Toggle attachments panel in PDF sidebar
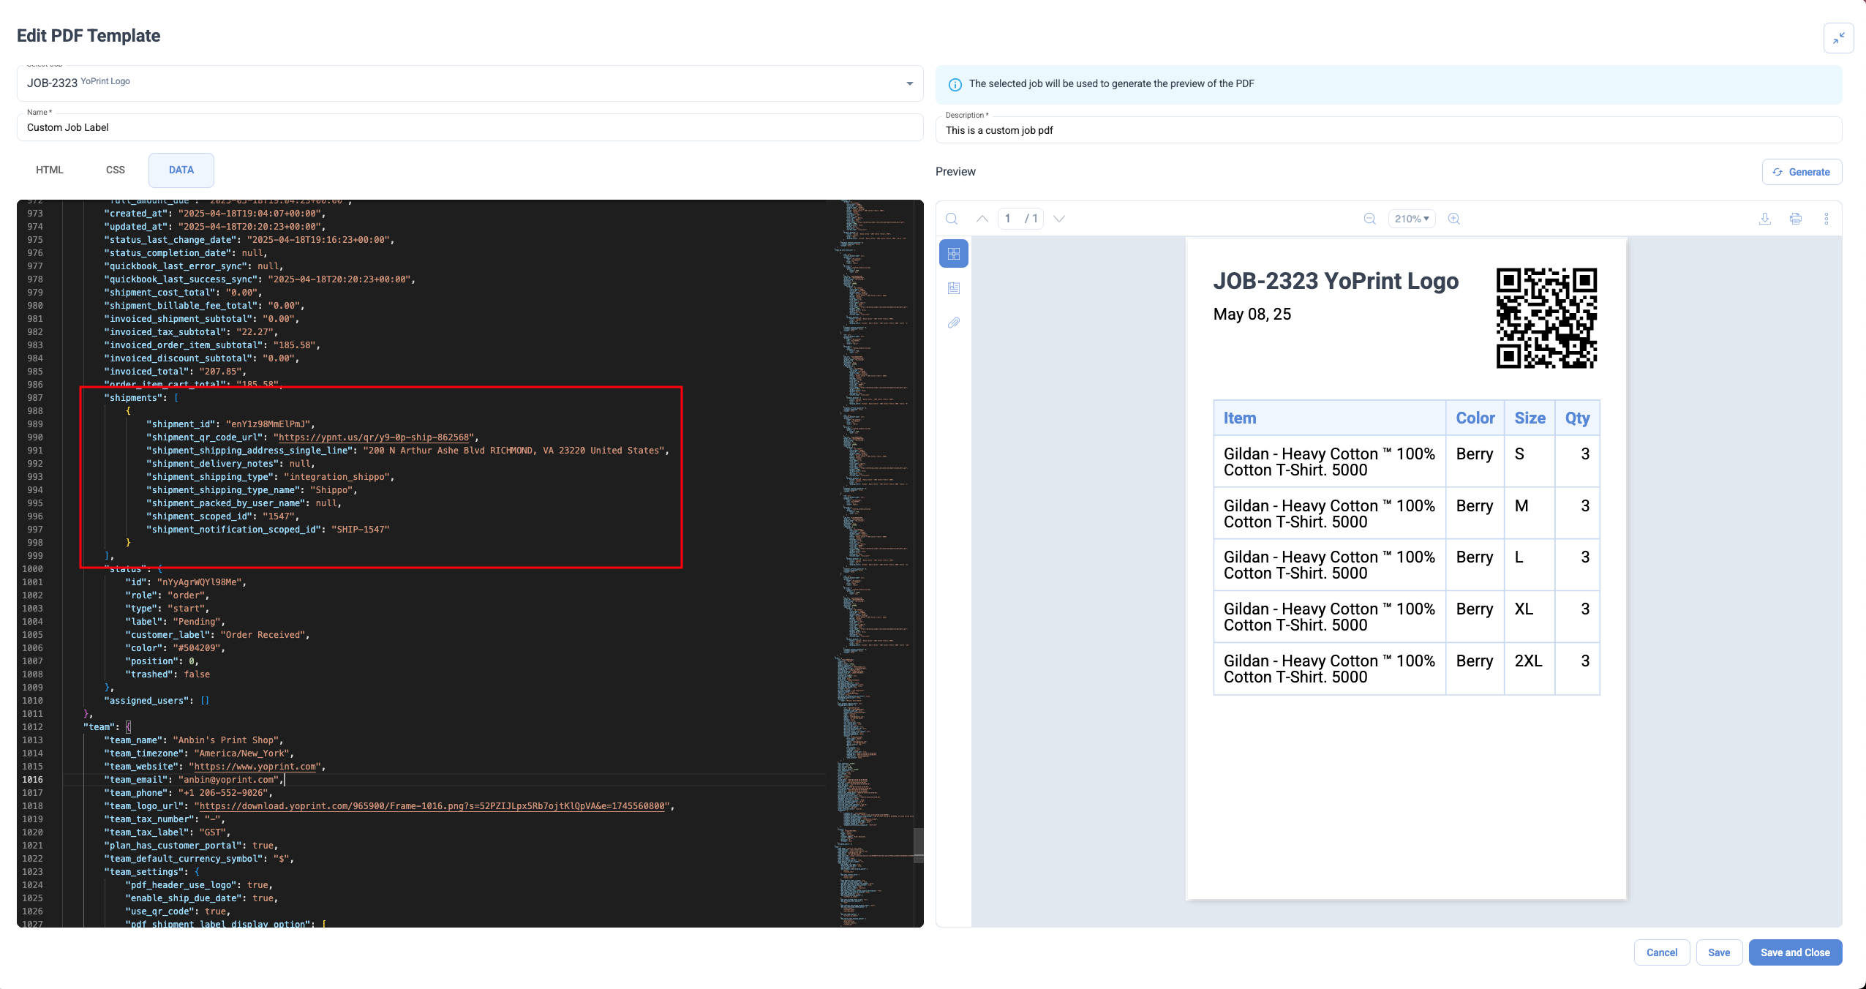Image resolution: width=1866 pixels, height=989 pixels. pos(954,323)
